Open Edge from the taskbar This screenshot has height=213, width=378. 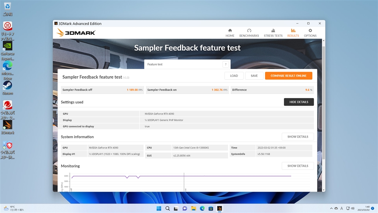pyautogui.click(x=202, y=209)
